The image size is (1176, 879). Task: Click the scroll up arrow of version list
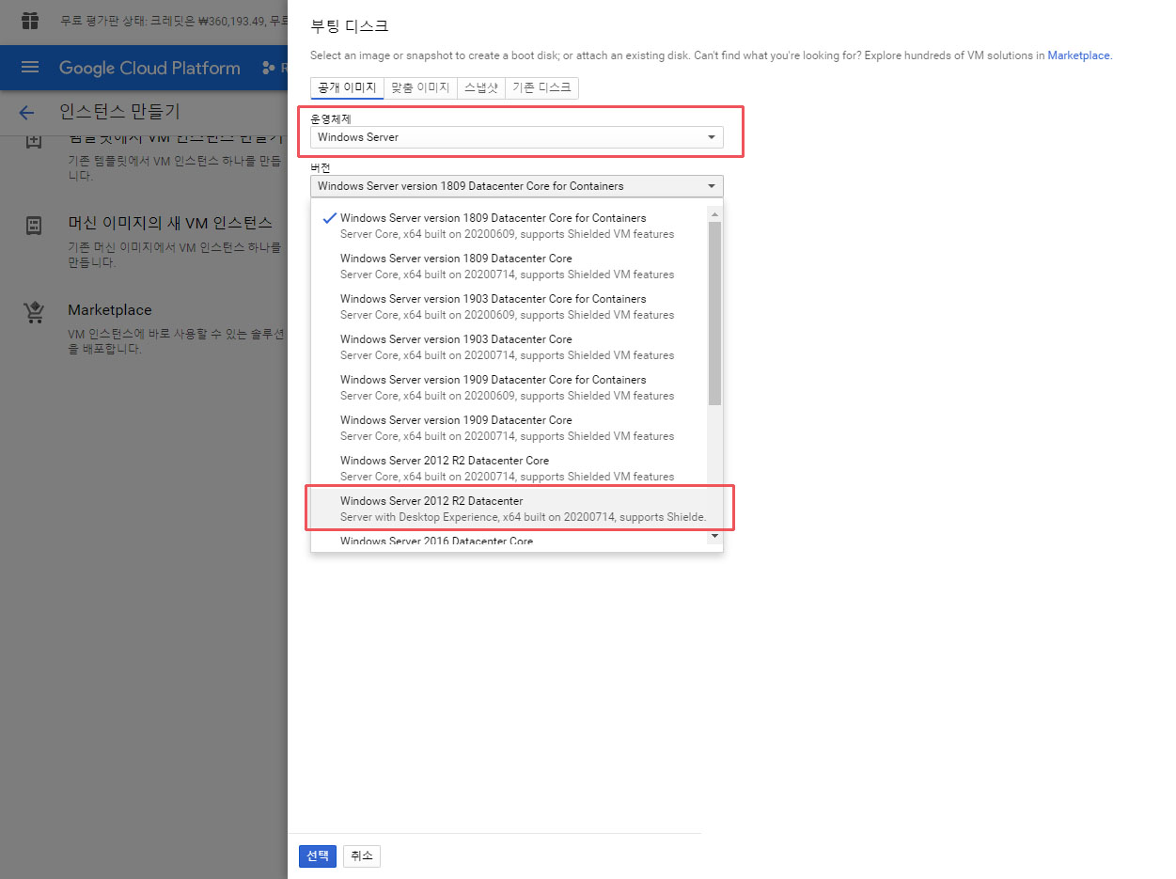click(714, 214)
